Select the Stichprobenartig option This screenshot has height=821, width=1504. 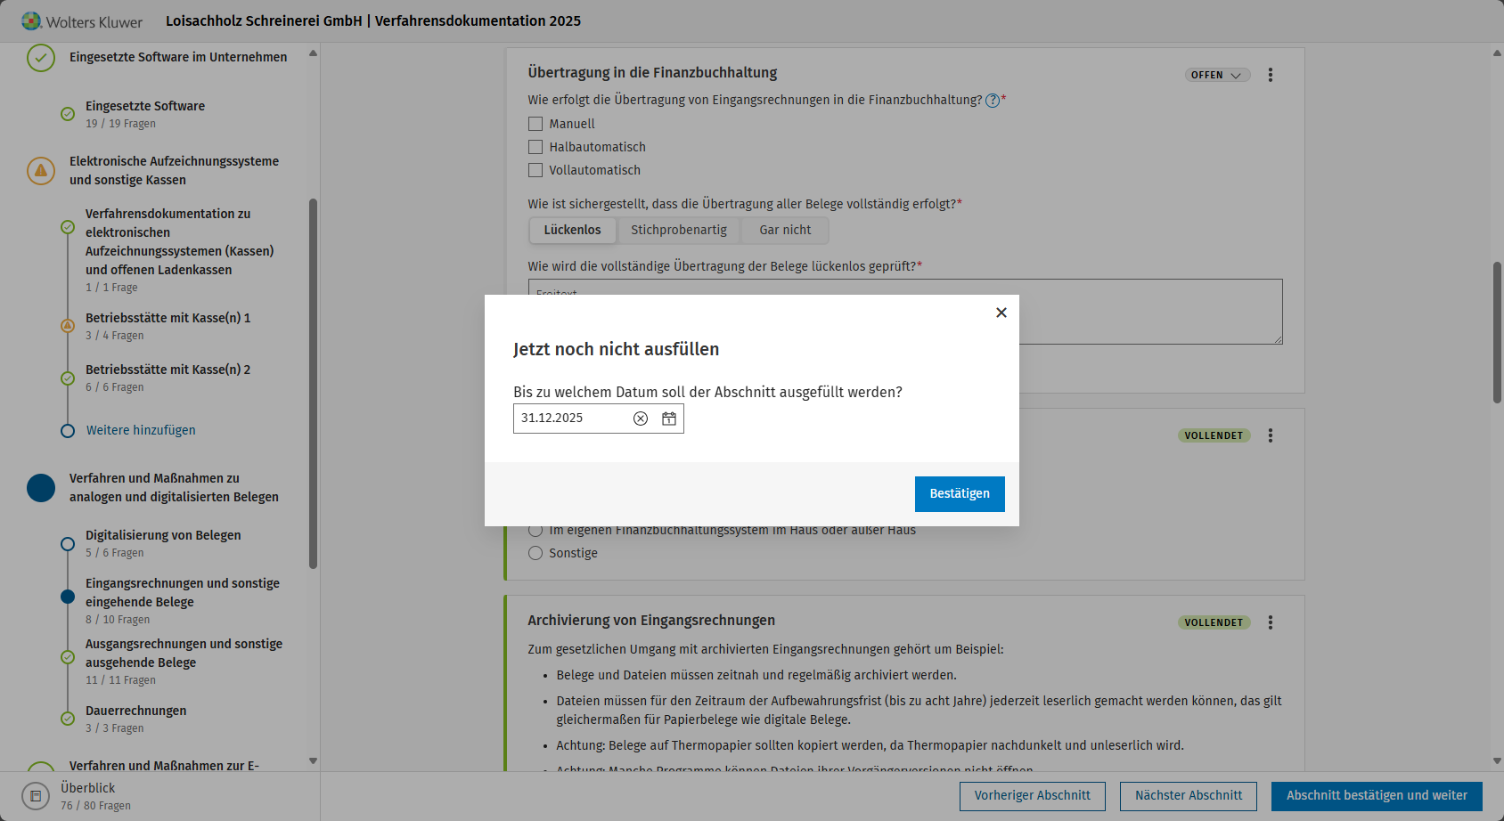[679, 231]
